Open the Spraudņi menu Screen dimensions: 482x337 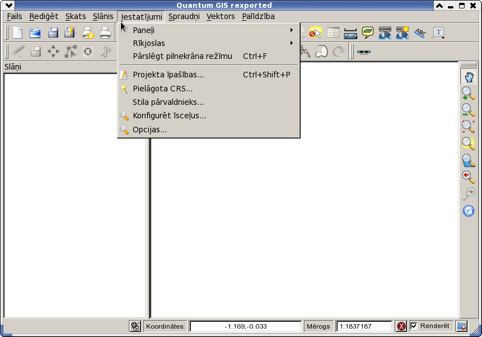pyautogui.click(x=184, y=16)
